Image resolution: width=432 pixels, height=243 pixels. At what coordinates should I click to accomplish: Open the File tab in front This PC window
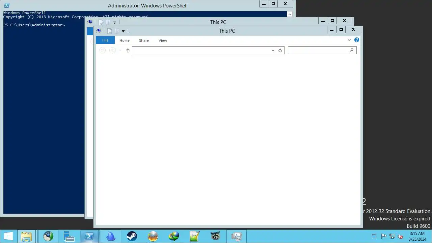coord(105,40)
